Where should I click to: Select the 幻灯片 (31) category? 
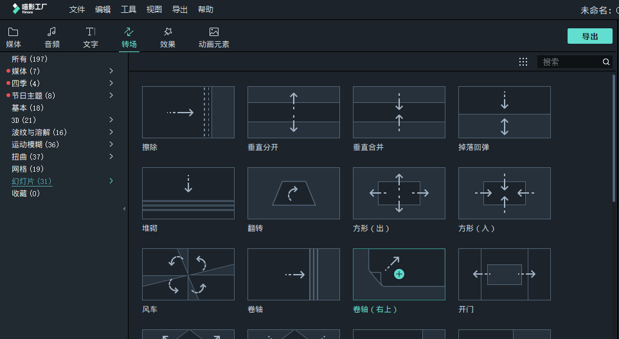[31, 181]
